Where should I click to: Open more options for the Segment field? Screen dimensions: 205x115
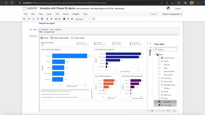click(175, 102)
